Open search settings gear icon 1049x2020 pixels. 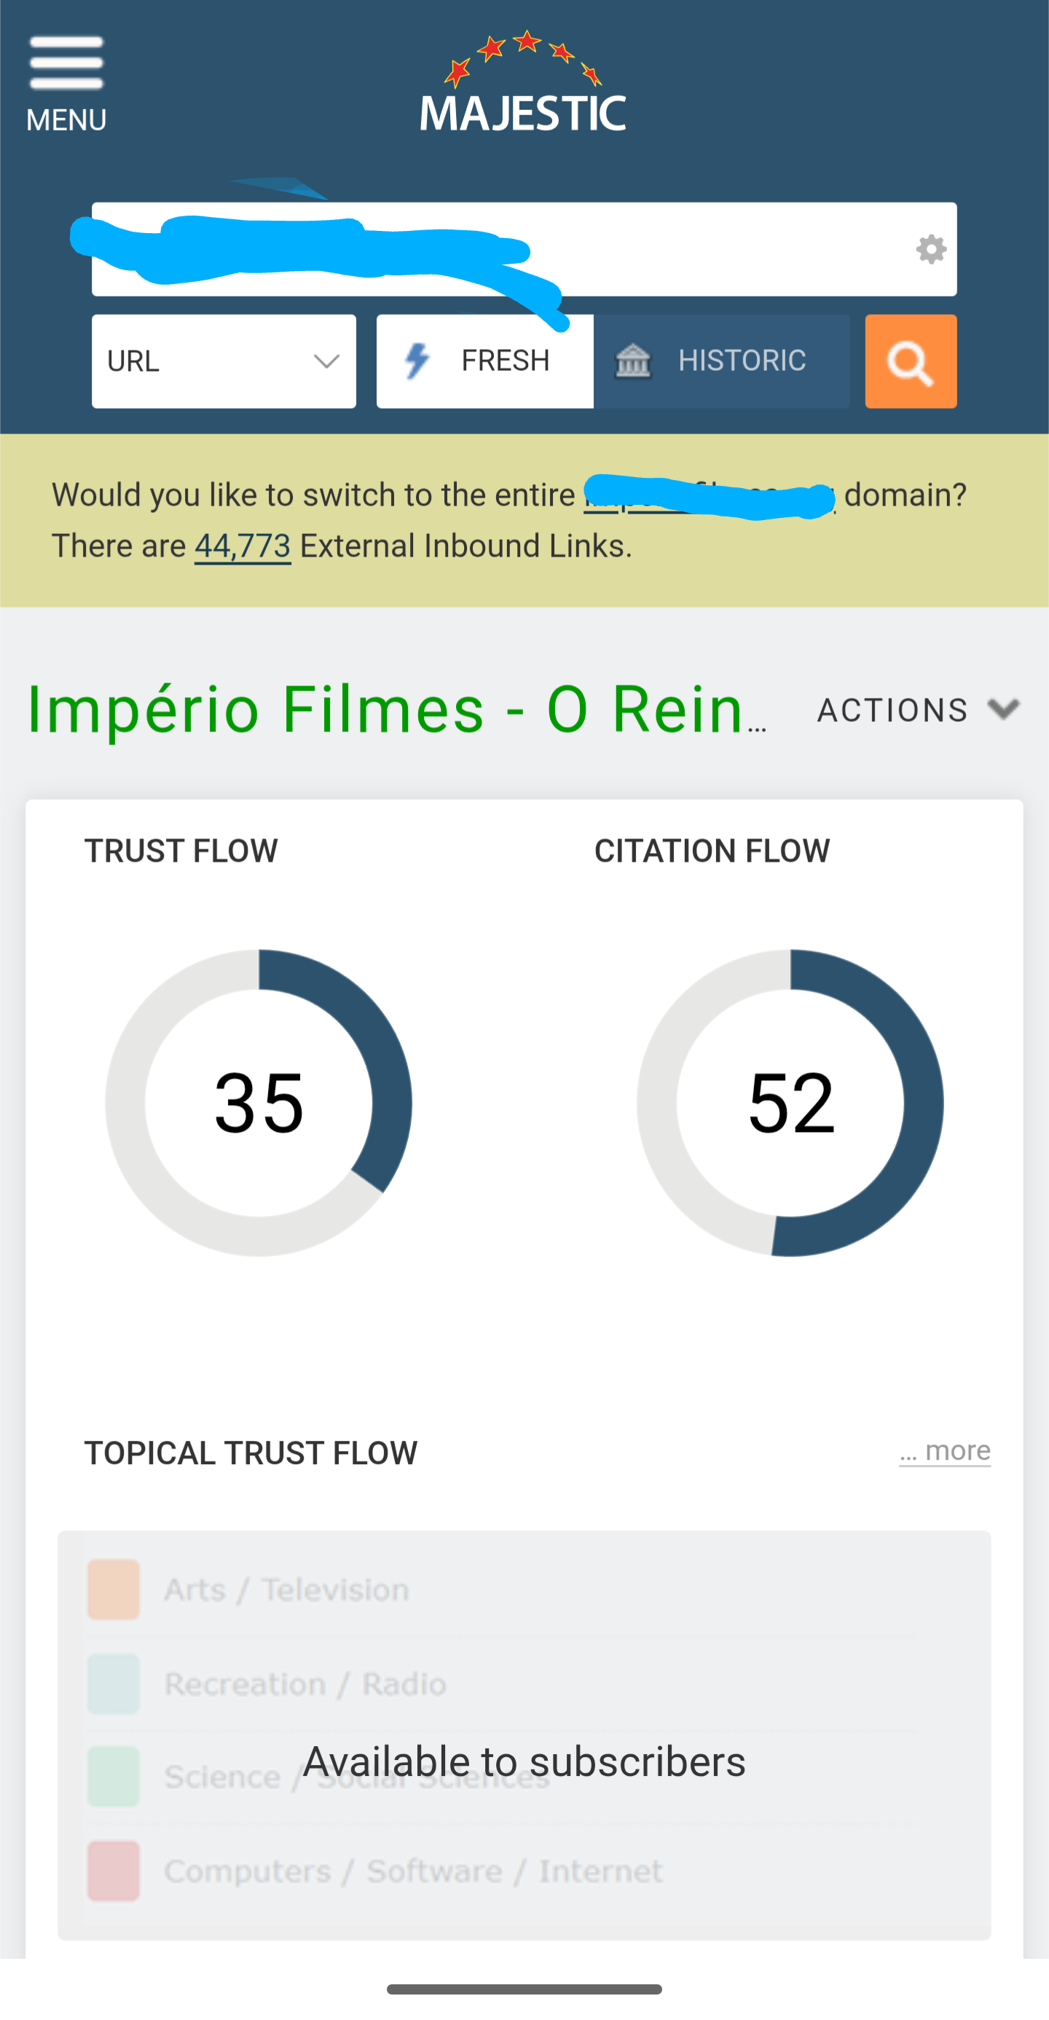click(930, 249)
